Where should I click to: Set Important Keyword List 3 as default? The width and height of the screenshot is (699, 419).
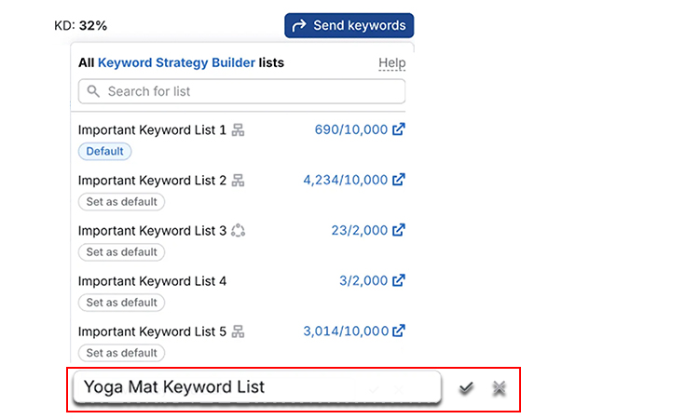(x=122, y=252)
